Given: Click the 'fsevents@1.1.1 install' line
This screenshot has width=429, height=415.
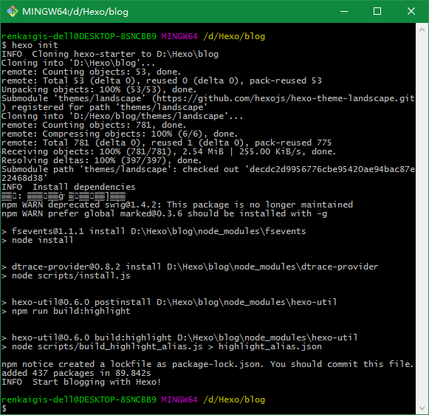Looking at the screenshot, I should 154,231.
